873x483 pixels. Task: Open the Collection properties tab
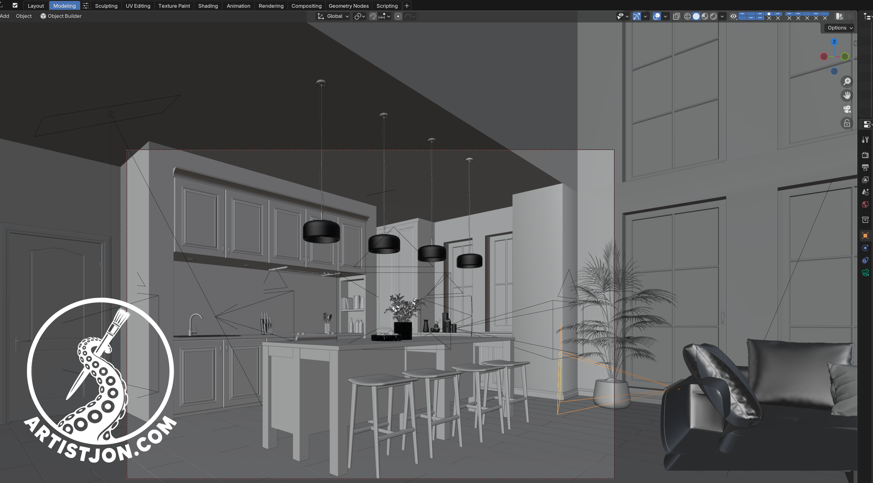click(x=865, y=220)
